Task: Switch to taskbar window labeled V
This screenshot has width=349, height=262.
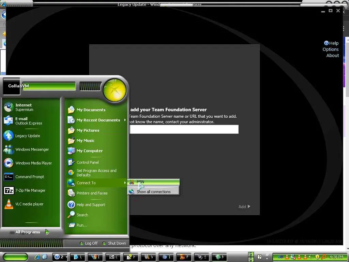Action: (149, 257)
